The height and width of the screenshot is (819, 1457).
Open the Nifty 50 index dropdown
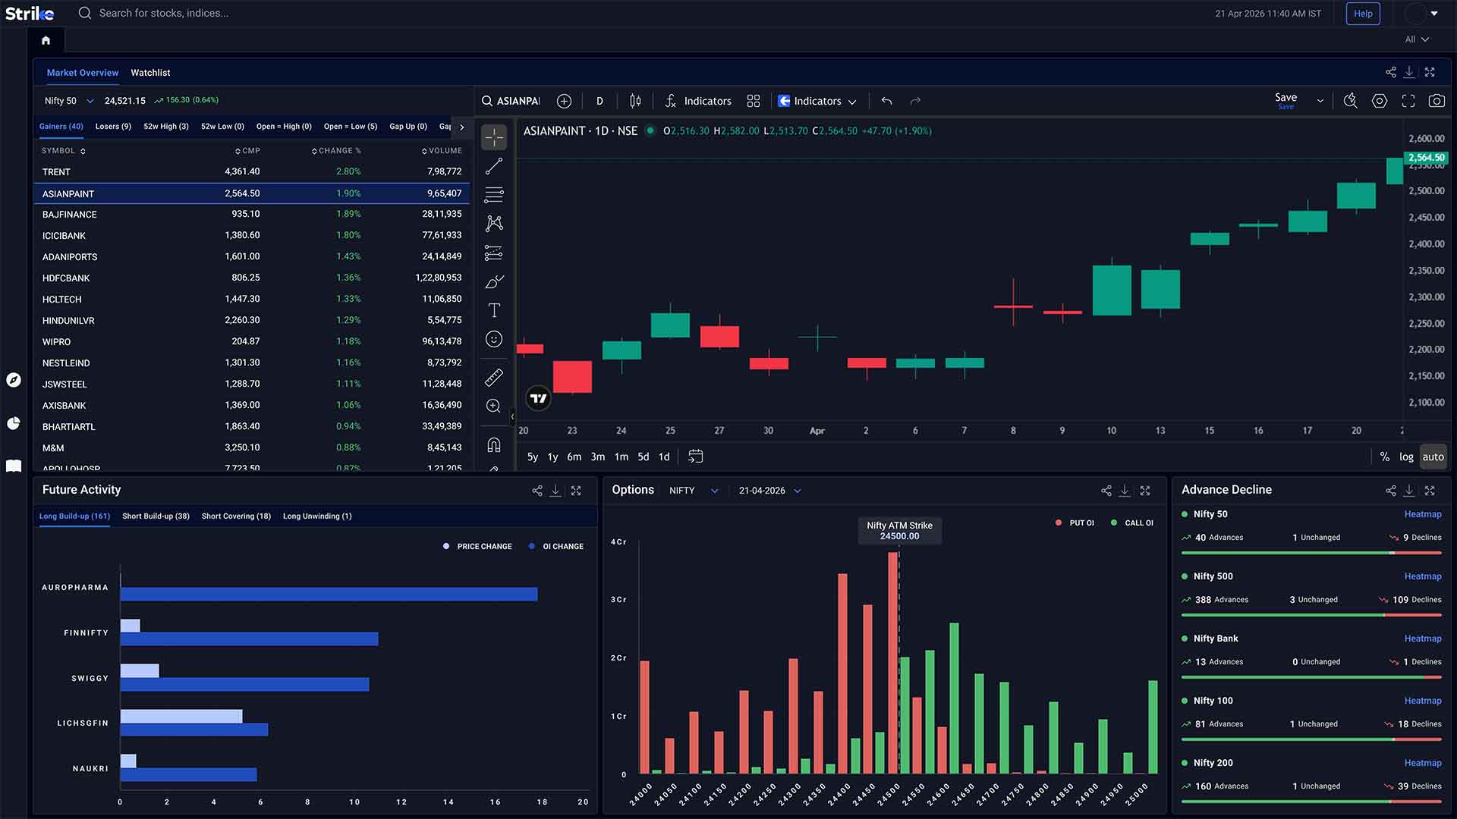pyautogui.click(x=68, y=101)
